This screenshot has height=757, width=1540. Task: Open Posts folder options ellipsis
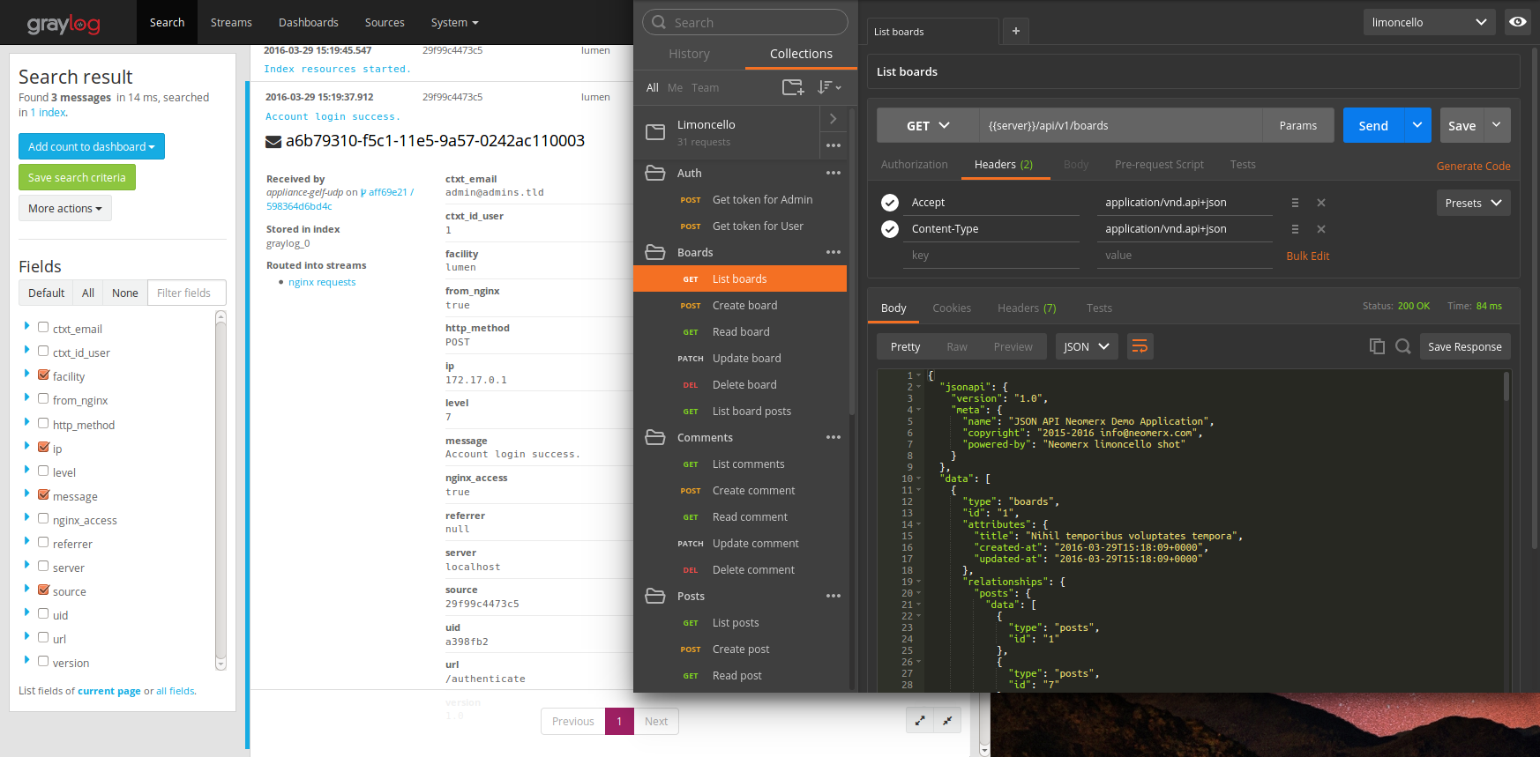pyautogui.click(x=834, y=596)
